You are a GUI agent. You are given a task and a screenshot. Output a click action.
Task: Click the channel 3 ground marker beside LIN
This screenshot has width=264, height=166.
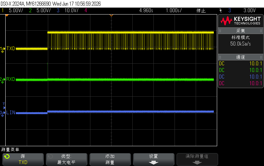[2, 114]
